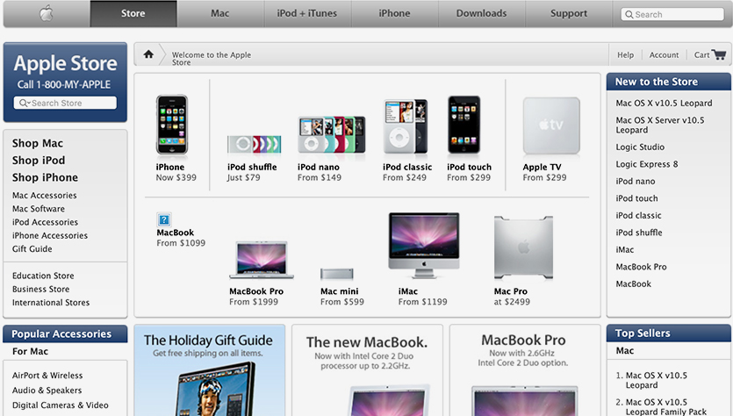Viewport: 733px width, 416px height.
Task: Open MacBook Pro in New to the Store
Action: pyautogui.click(x=641, y=267)
